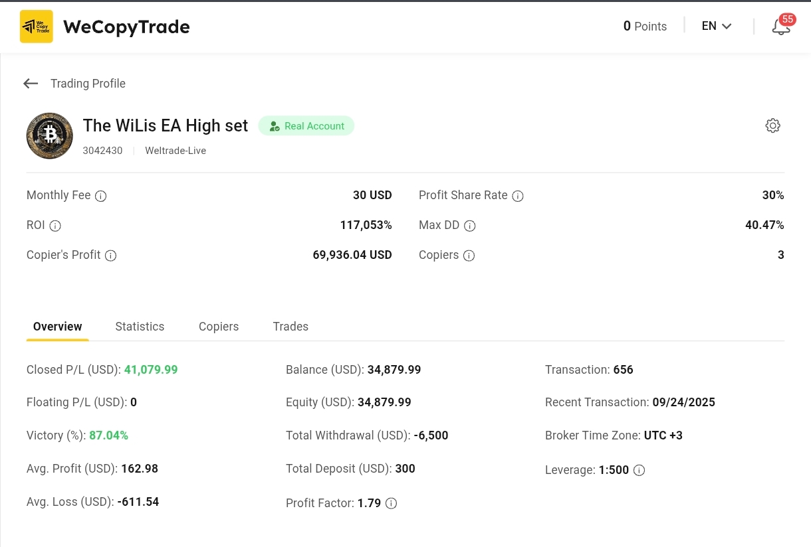Click the ROI info icon

55,226
